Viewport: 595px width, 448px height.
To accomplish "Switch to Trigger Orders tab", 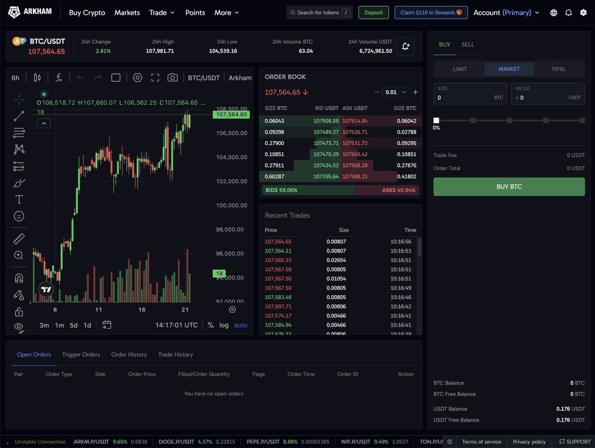I will point(81,354).
